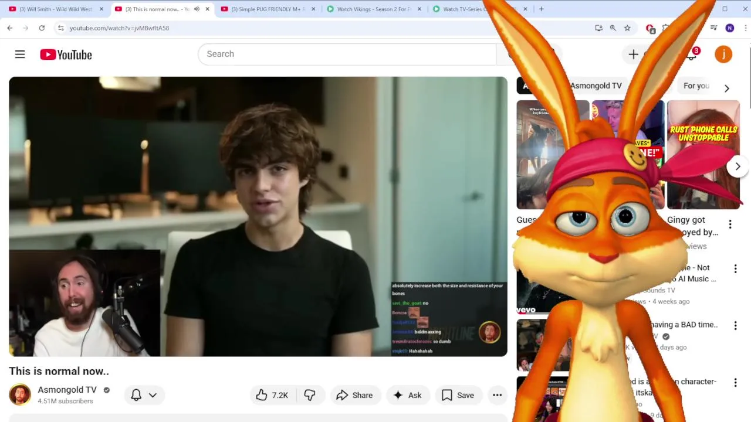751x422 pixels.
Task: Switch to 'Will Smith - Wild Wild West' tab
Action: [x=56, y=9]
